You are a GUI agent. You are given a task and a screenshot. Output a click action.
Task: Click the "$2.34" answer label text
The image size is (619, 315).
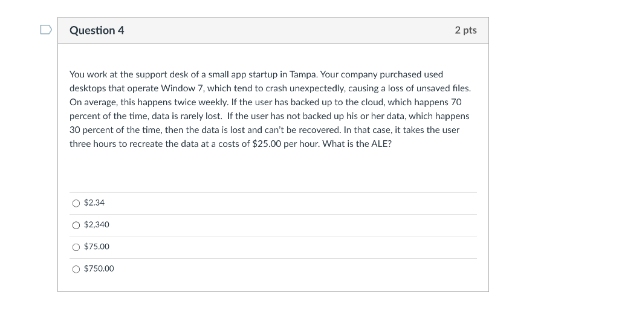tap(94, 203)
